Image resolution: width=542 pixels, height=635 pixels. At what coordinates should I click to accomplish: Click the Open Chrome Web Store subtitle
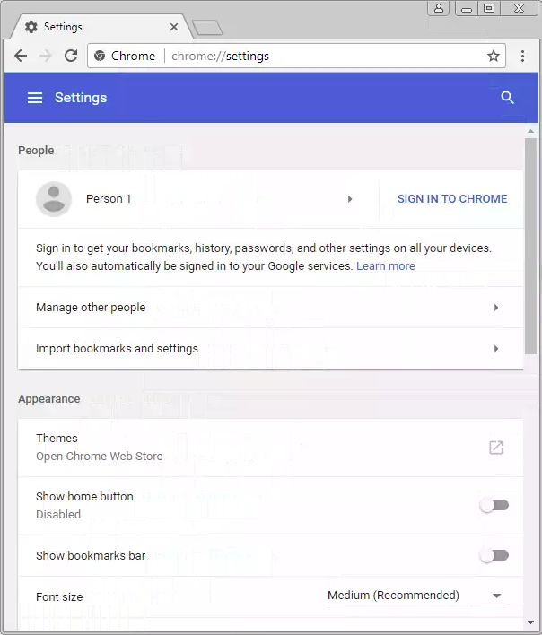point(100,456)
